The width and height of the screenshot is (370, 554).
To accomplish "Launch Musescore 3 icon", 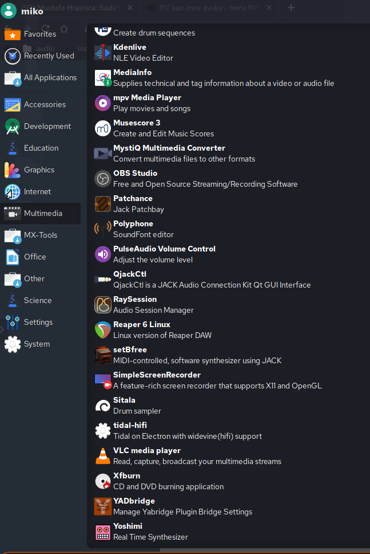I will (x=102, y=128).
